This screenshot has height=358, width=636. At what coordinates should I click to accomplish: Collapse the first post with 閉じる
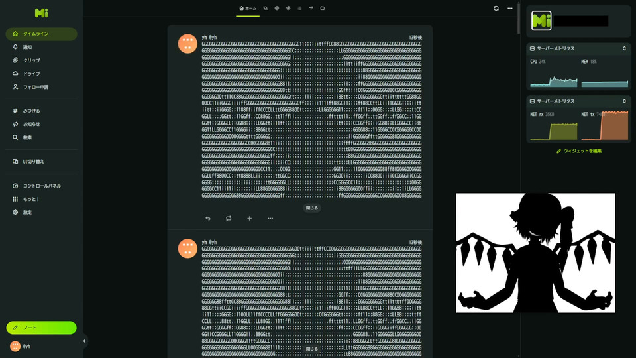tap(312, 208)
